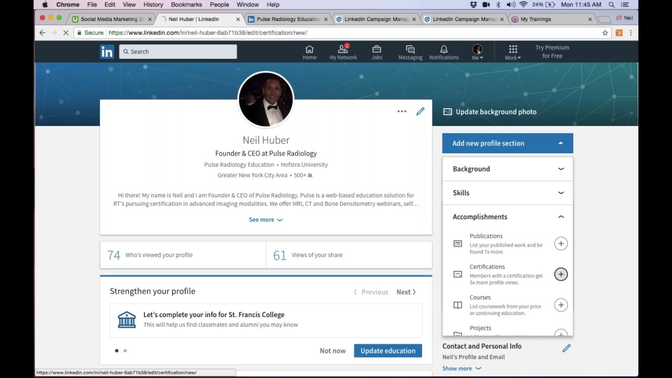672x378 pixels.
Task: Switch to My Trainings tab
Action: pyautogui.click(x=551, y=19)
